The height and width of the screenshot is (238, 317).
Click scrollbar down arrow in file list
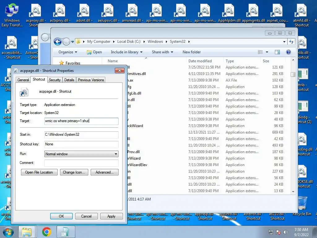293,192
